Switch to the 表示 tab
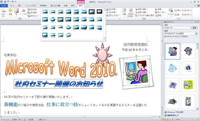 pos(73,6)
